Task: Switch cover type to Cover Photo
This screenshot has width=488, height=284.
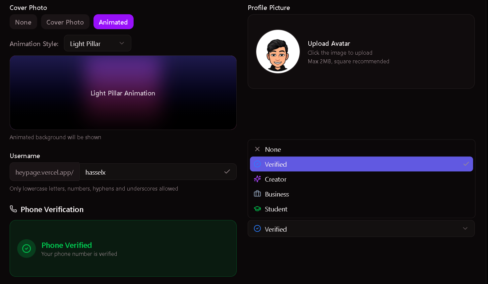Action: coord(65,22)
